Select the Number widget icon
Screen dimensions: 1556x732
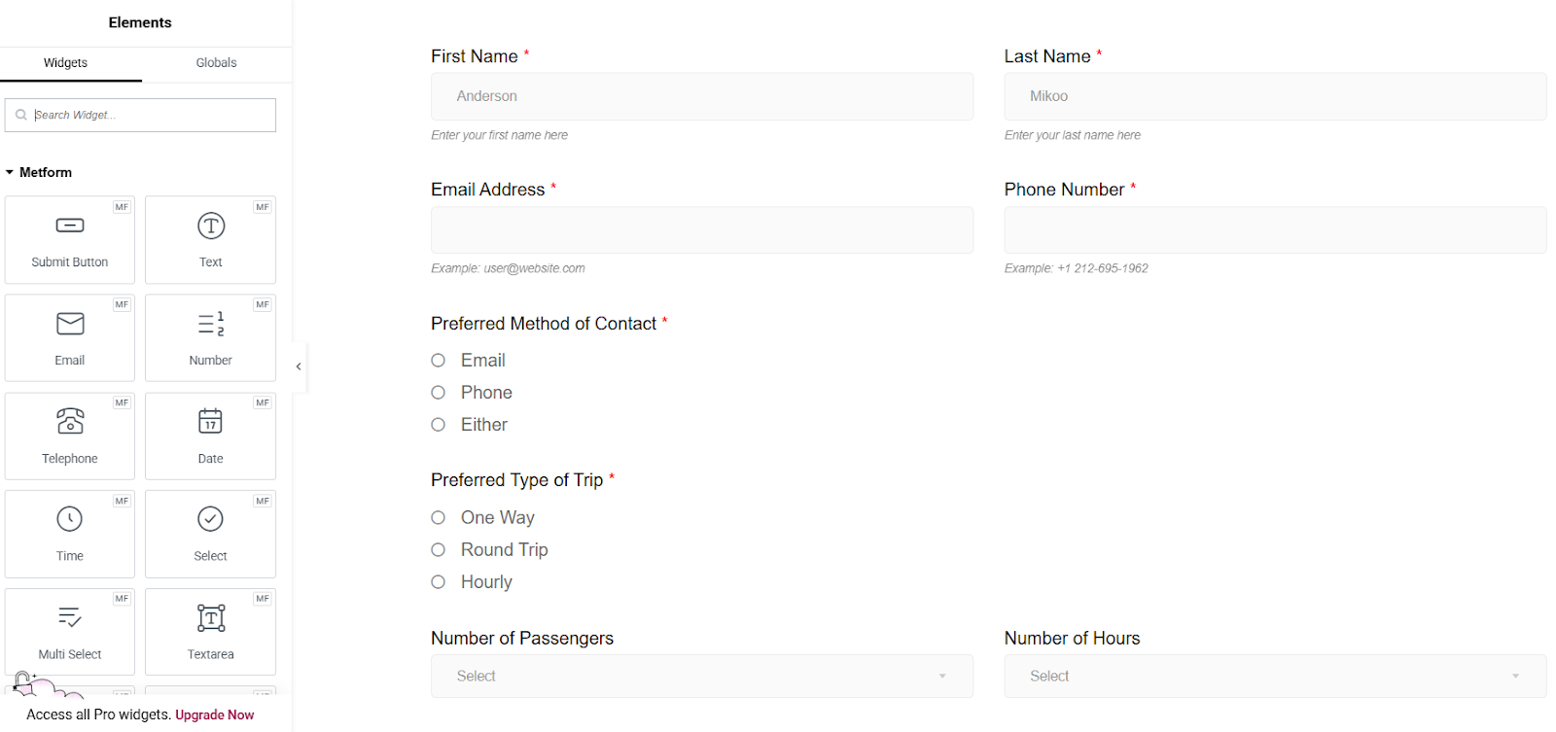coord(211,324)
